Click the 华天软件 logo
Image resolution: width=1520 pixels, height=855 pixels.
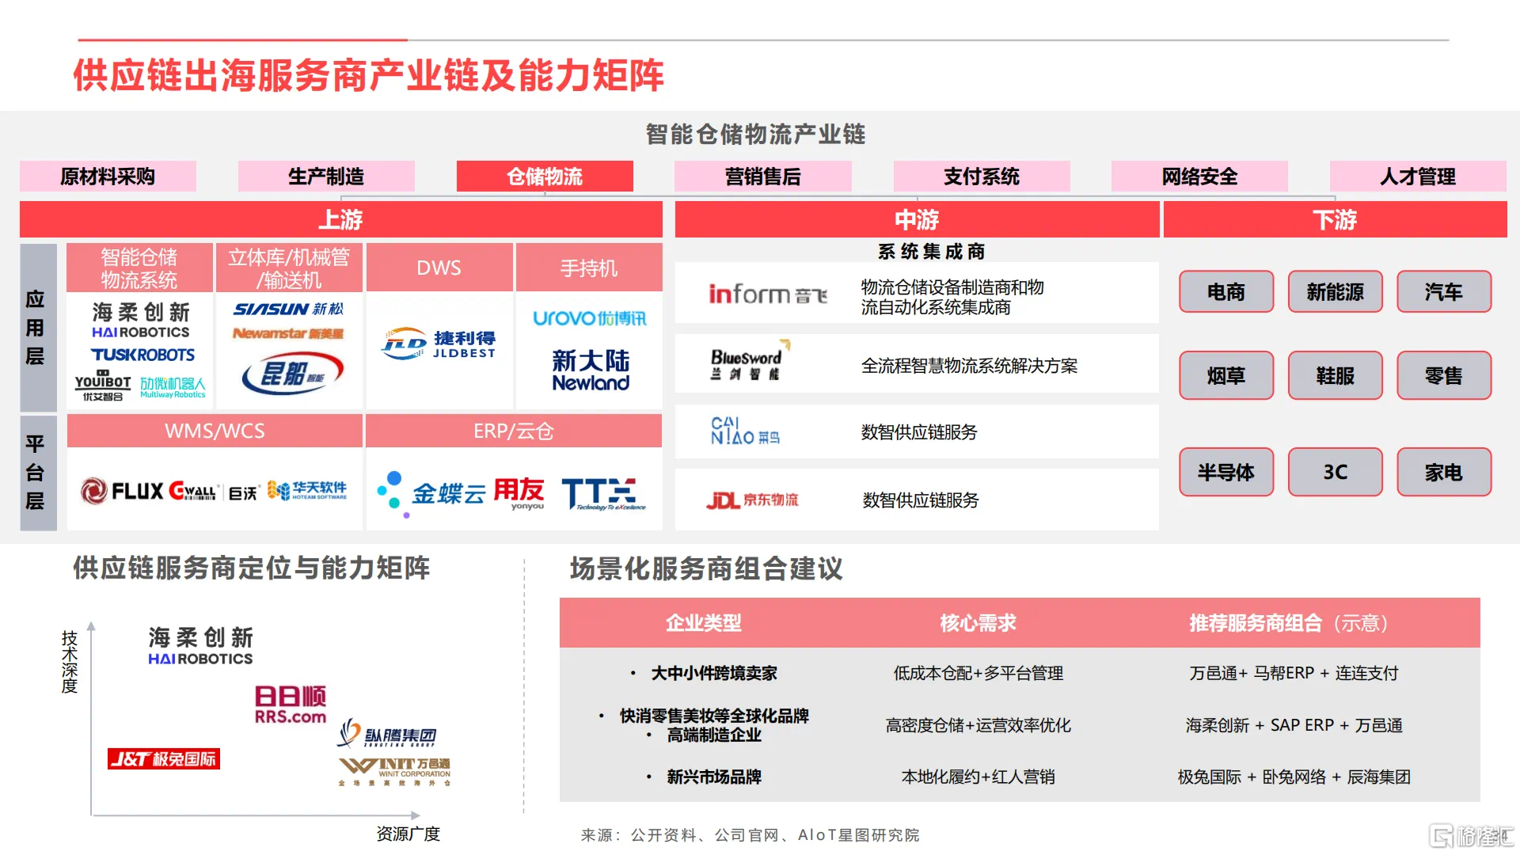click(x=307, y=490)
